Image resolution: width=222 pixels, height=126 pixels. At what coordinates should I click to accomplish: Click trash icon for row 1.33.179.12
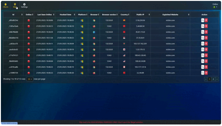coord(206,50)
